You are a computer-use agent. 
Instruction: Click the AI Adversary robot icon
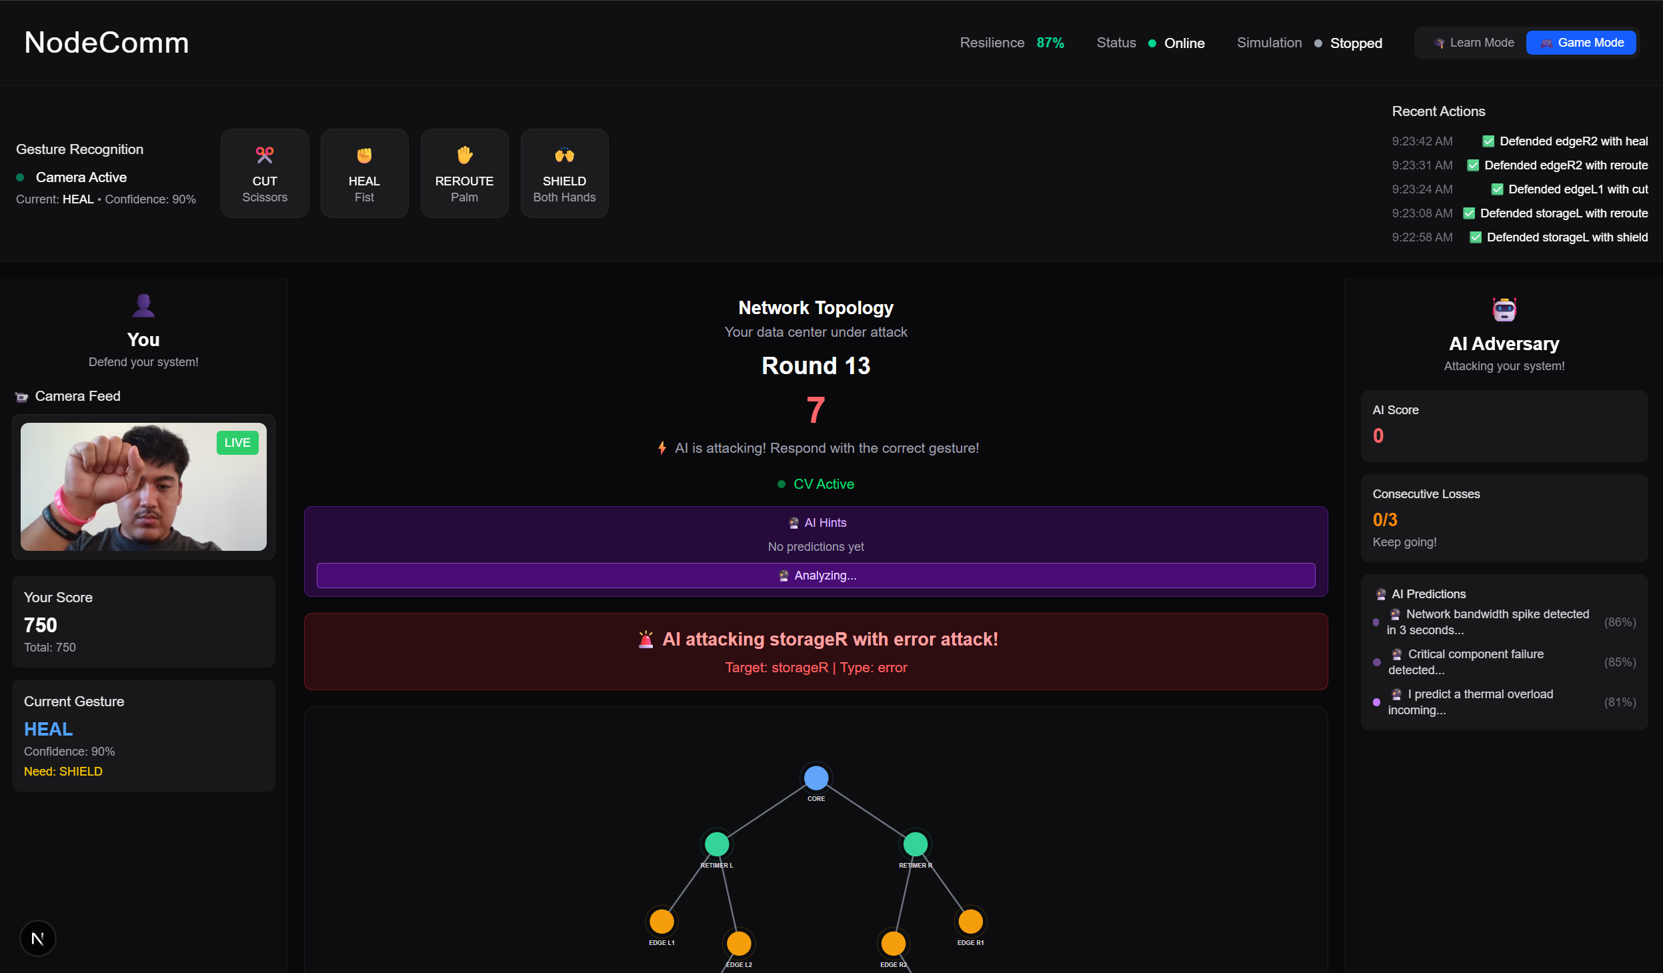click(x=1504, y=309)
